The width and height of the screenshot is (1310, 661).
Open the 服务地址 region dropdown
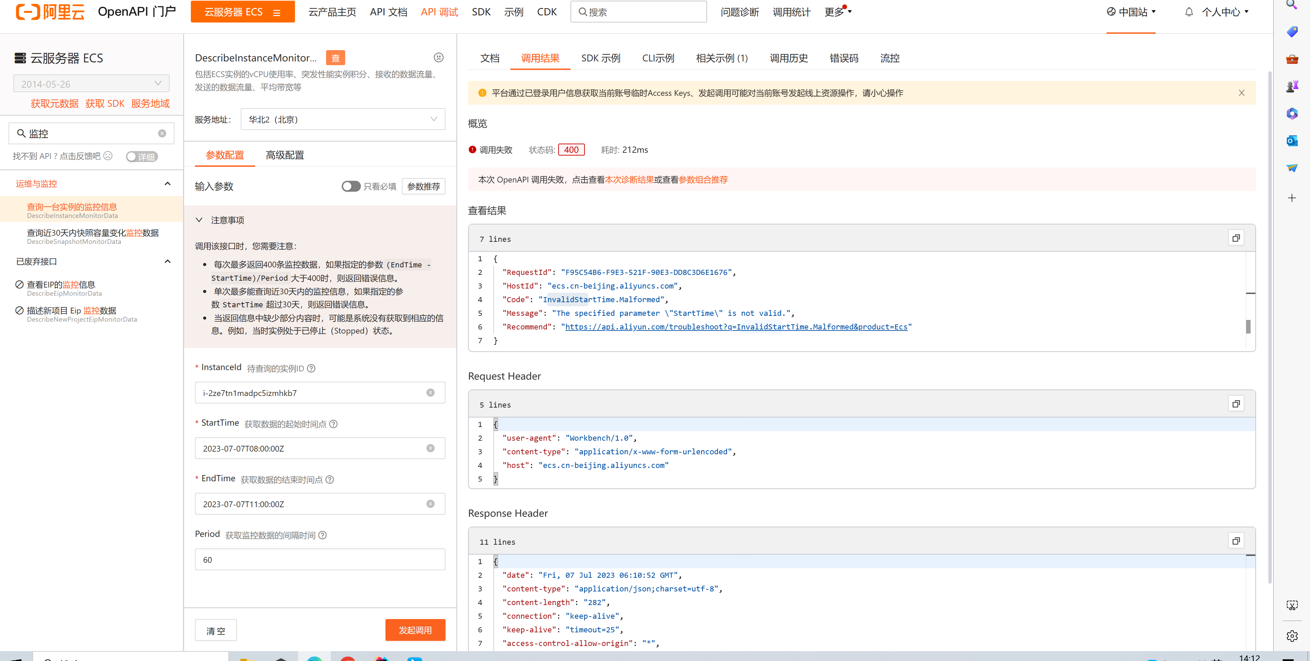343,119
